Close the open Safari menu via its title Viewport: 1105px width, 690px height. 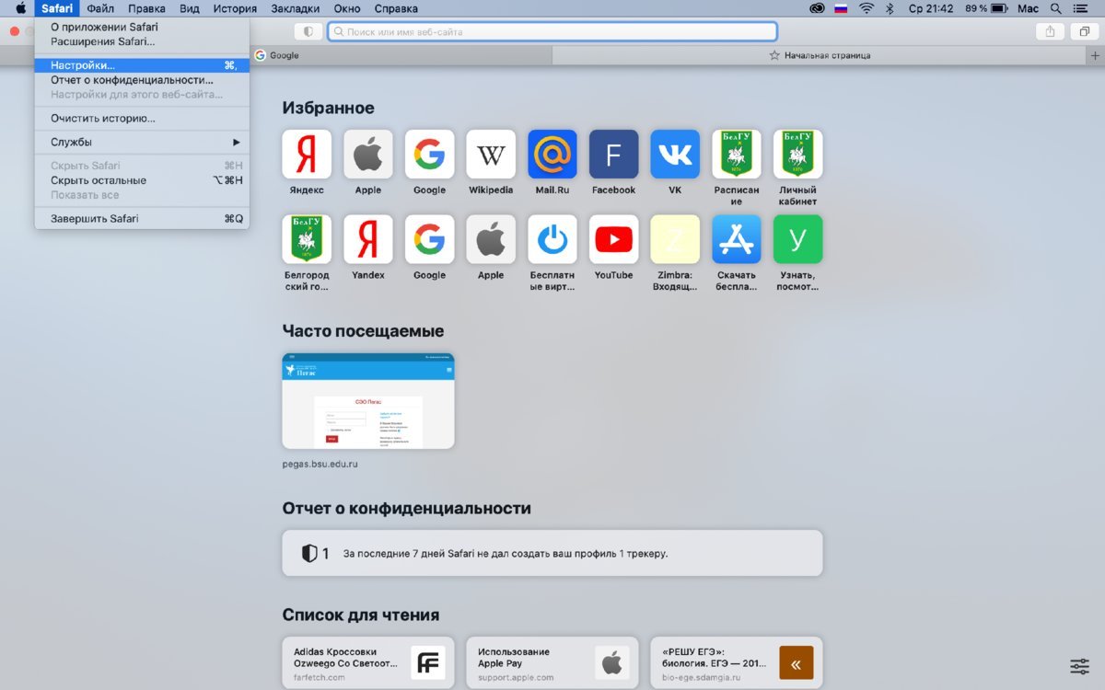[x=57, y=8]
